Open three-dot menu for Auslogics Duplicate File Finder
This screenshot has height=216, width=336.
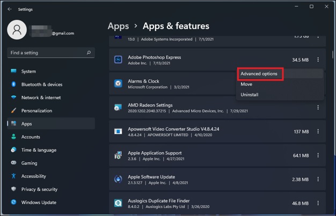coord(318,203)
